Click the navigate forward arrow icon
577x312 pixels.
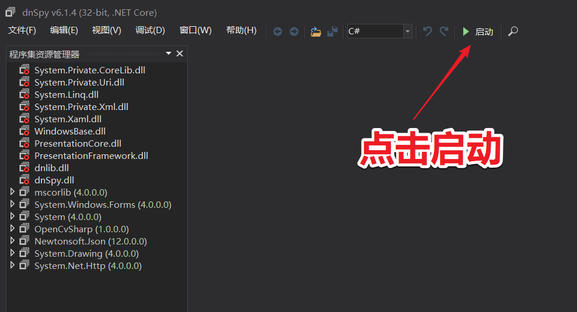coord(293,31)
